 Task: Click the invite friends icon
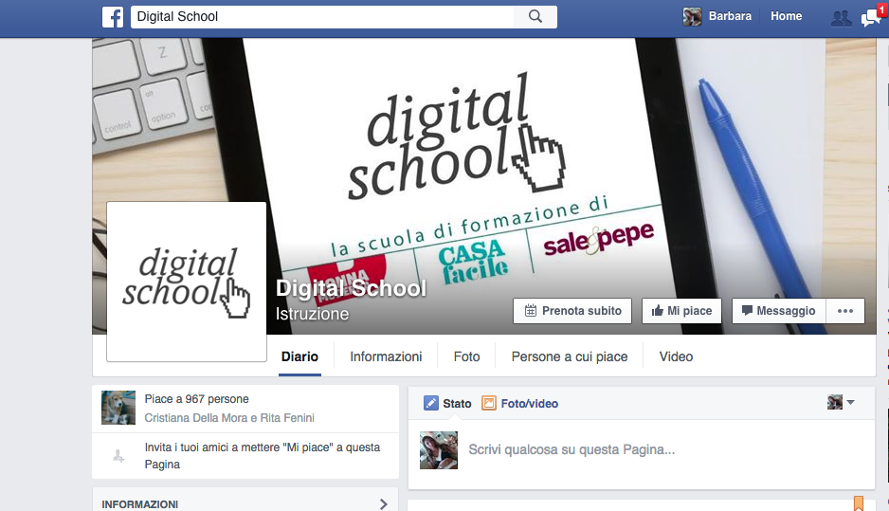click(x=118, y=456)
